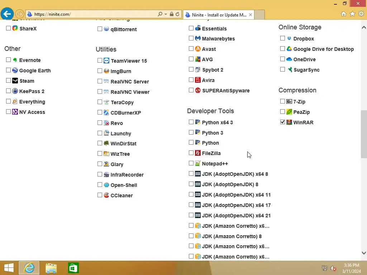The height and width of the screenshot is (275, 367).
Task: Go back with the browser Back button
Action: tap(7, 14)
